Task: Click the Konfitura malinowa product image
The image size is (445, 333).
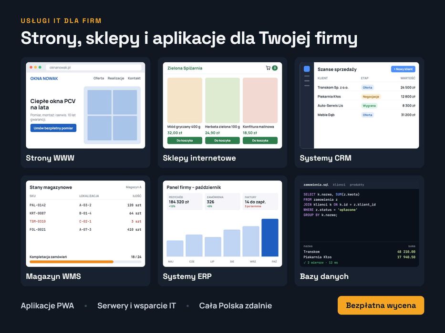Action: point(260,100)
